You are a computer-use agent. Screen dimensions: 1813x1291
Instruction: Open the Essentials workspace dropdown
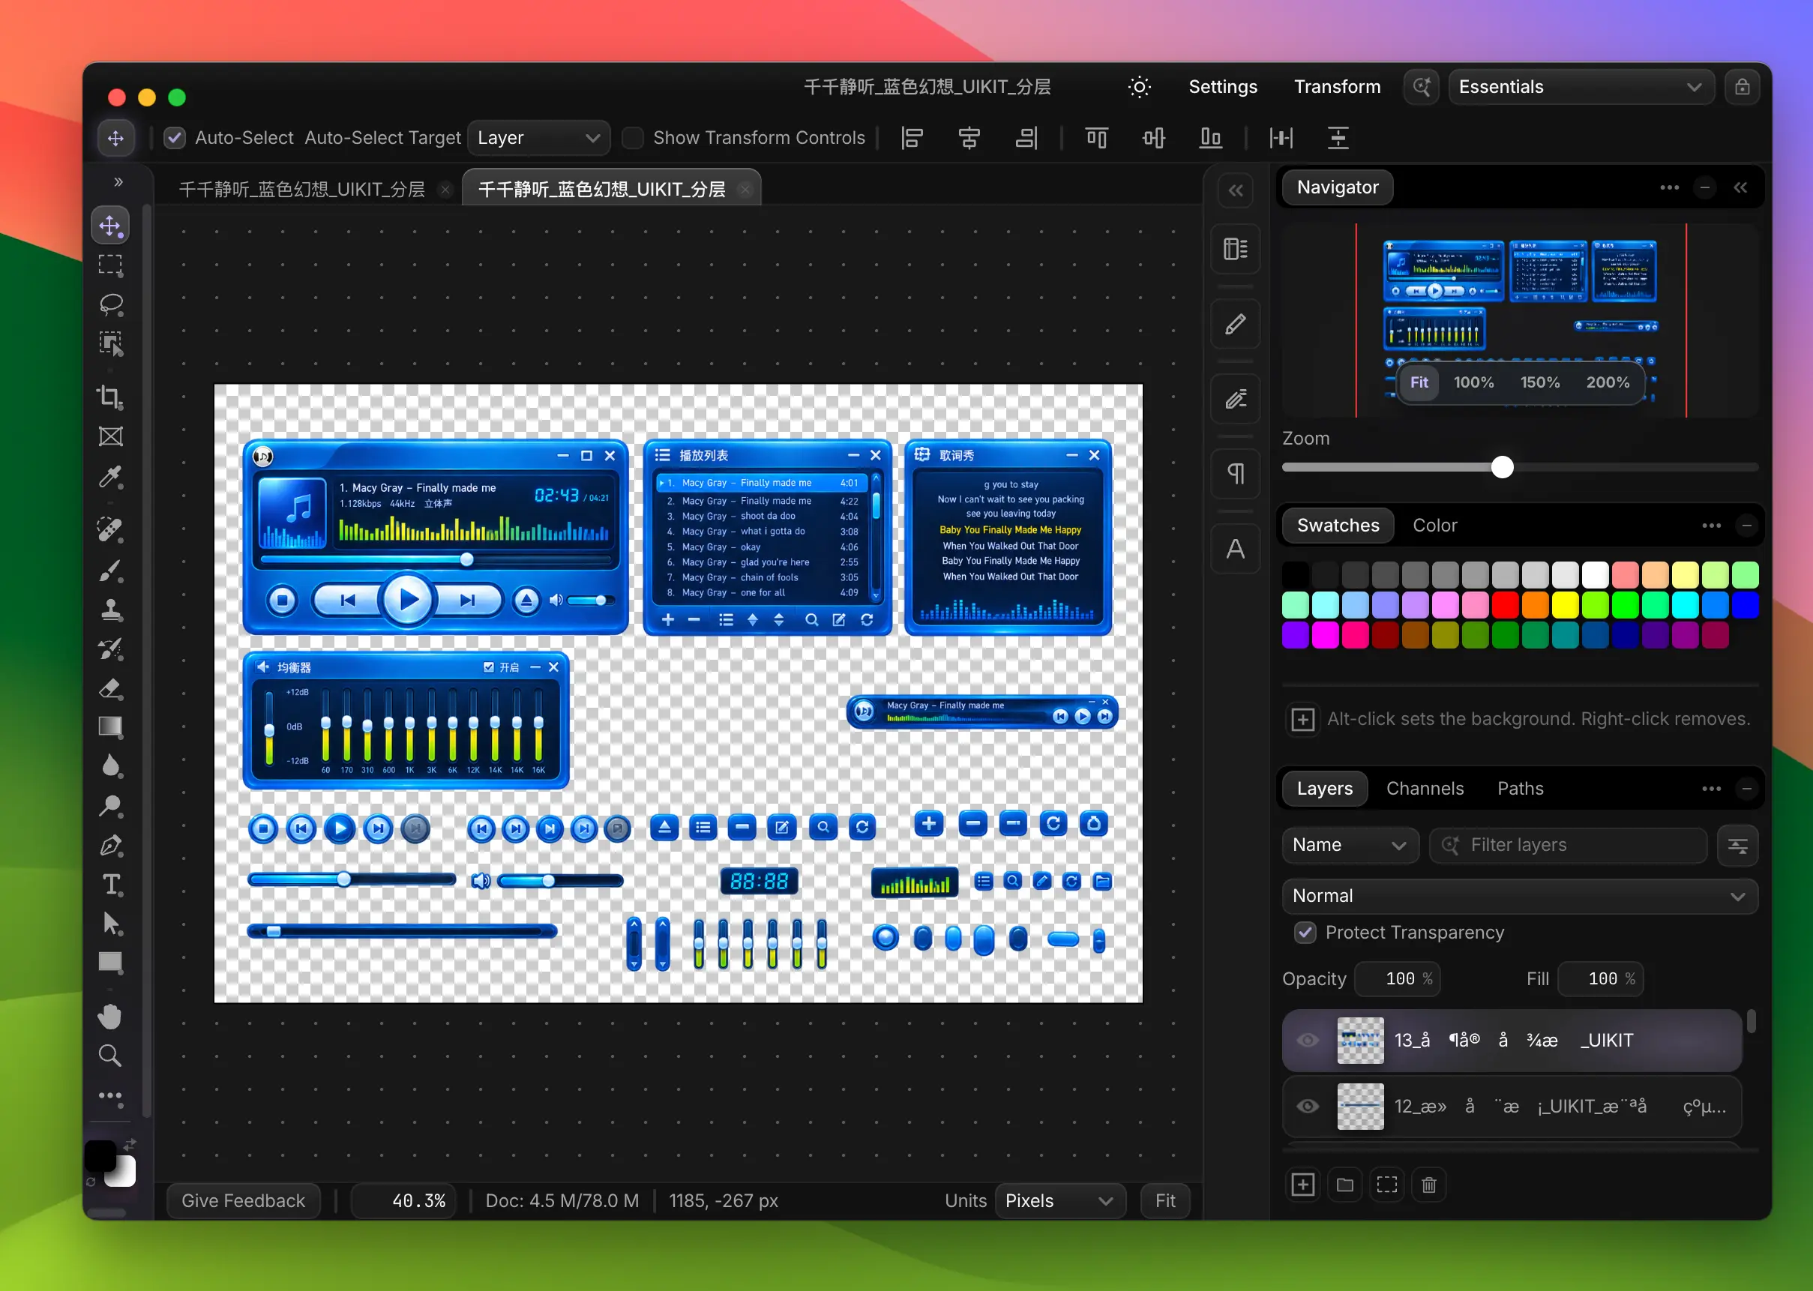point(1581,87)
